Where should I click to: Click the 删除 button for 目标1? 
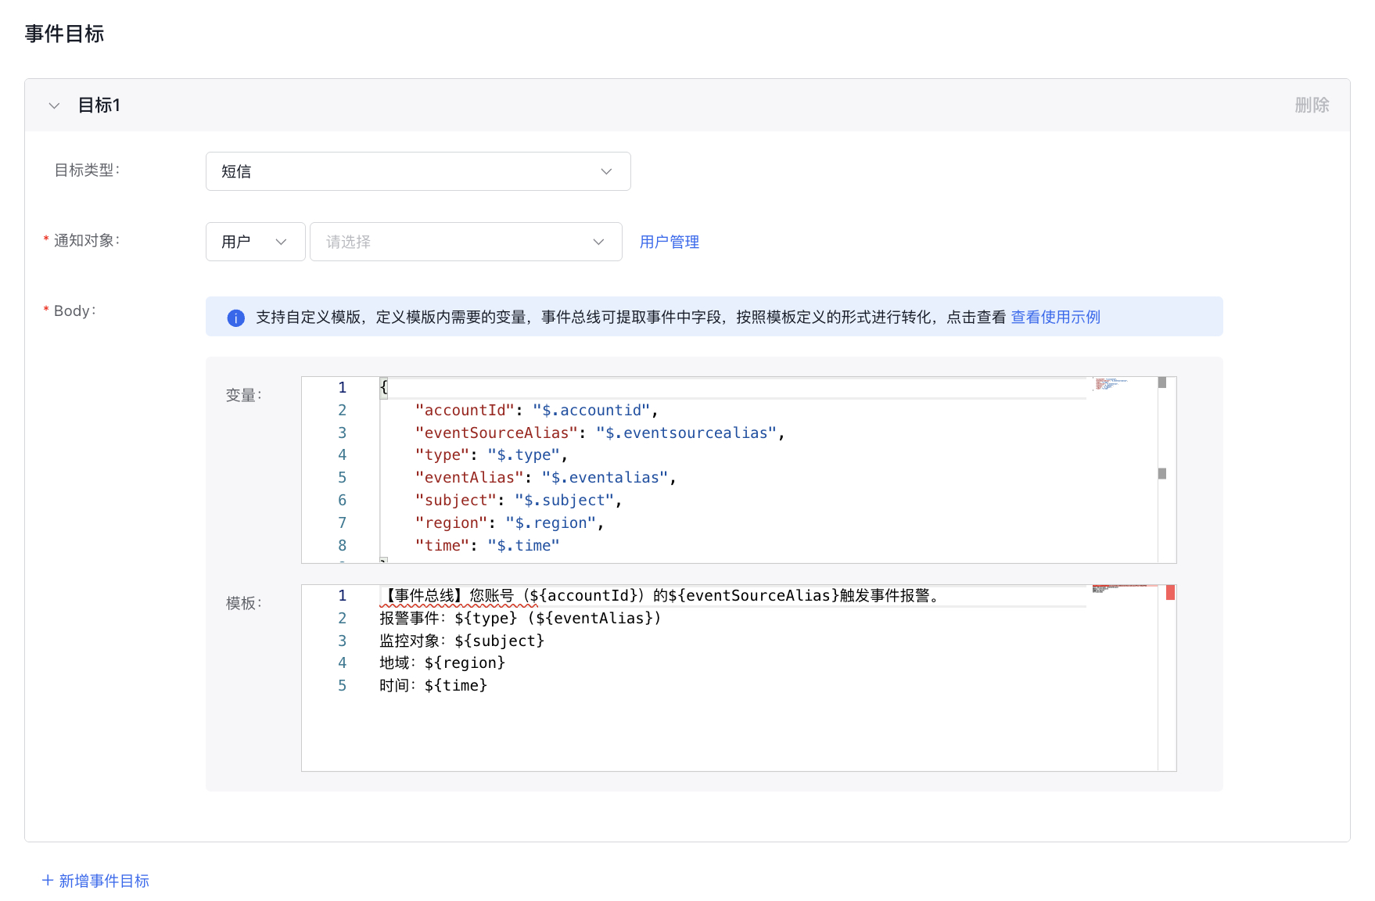1311,106
